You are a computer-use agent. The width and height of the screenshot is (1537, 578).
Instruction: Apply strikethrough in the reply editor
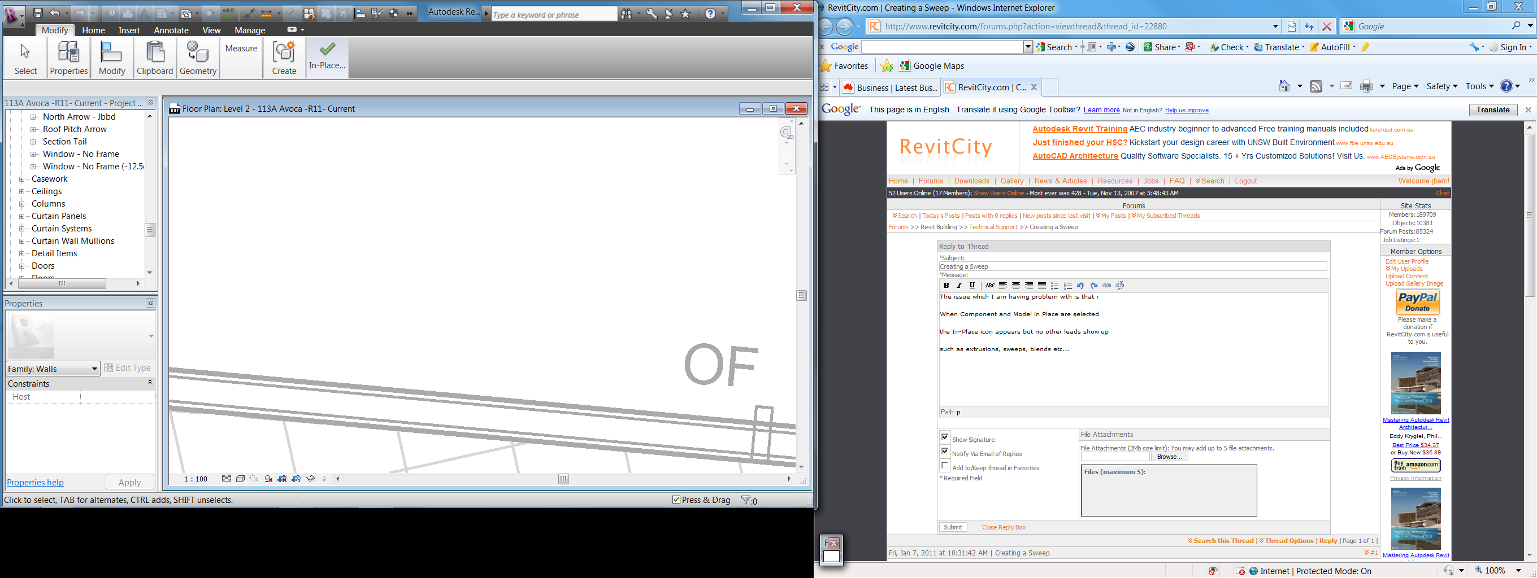990,286
